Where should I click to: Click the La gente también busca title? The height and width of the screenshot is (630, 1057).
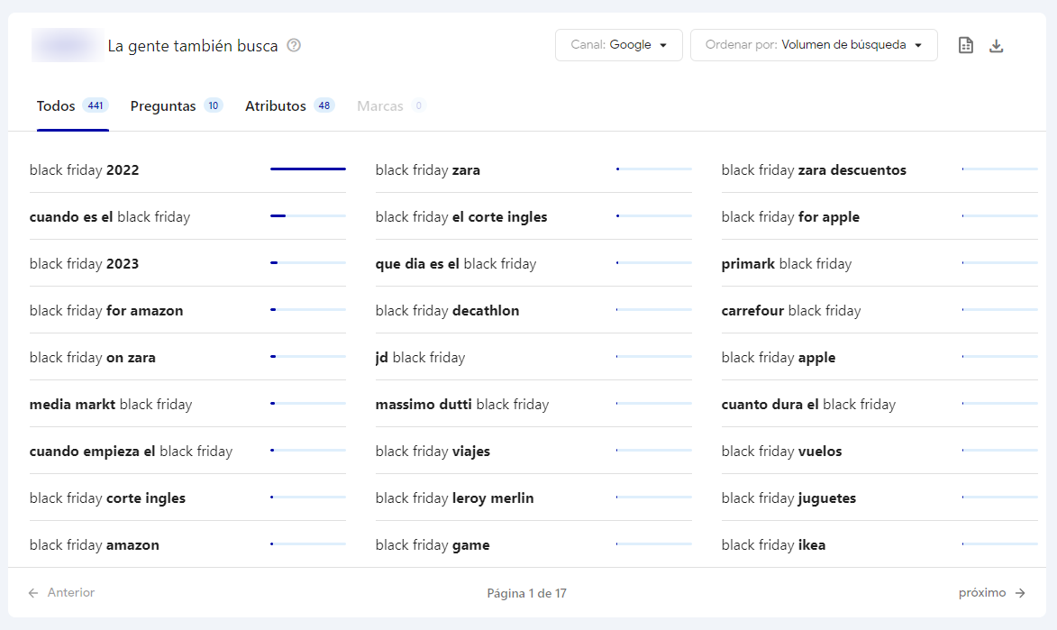pos(193,46)
